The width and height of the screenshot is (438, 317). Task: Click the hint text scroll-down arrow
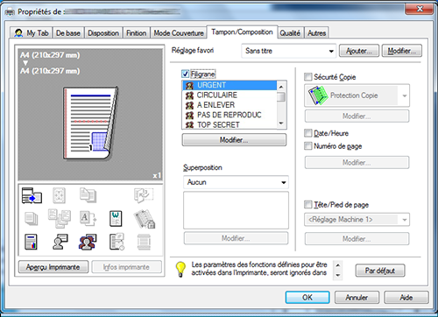(x=338, y=275)
